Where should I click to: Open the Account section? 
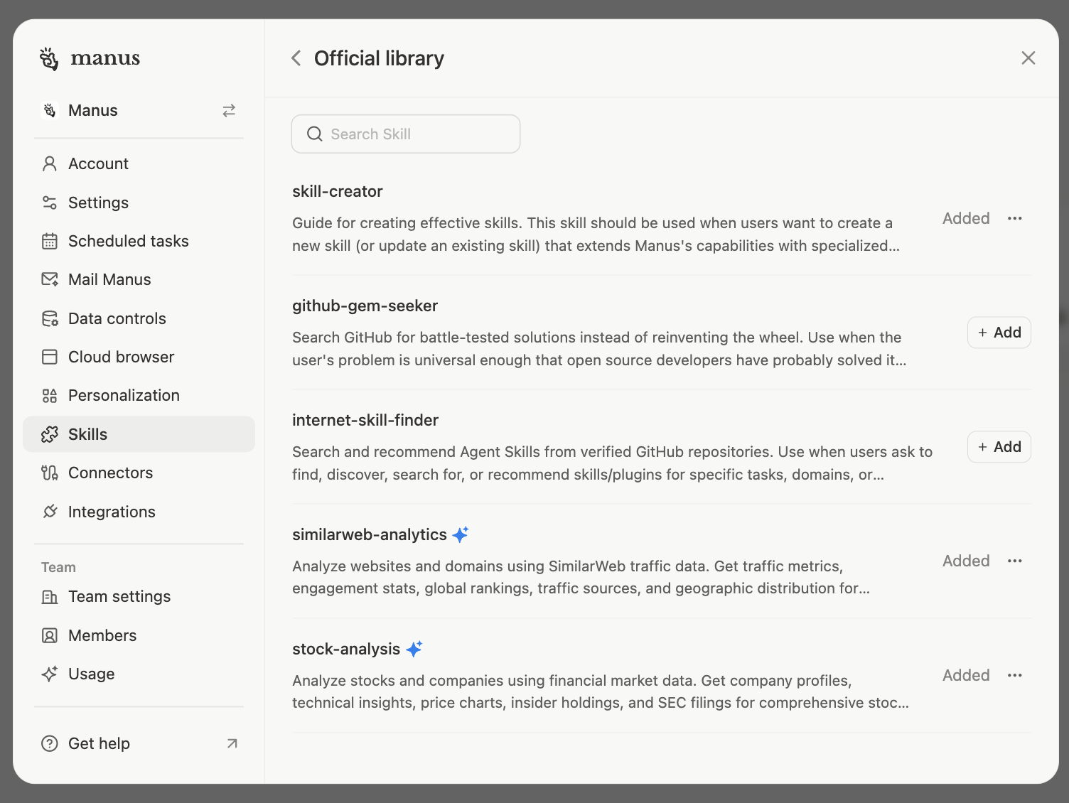pos(139,164)
